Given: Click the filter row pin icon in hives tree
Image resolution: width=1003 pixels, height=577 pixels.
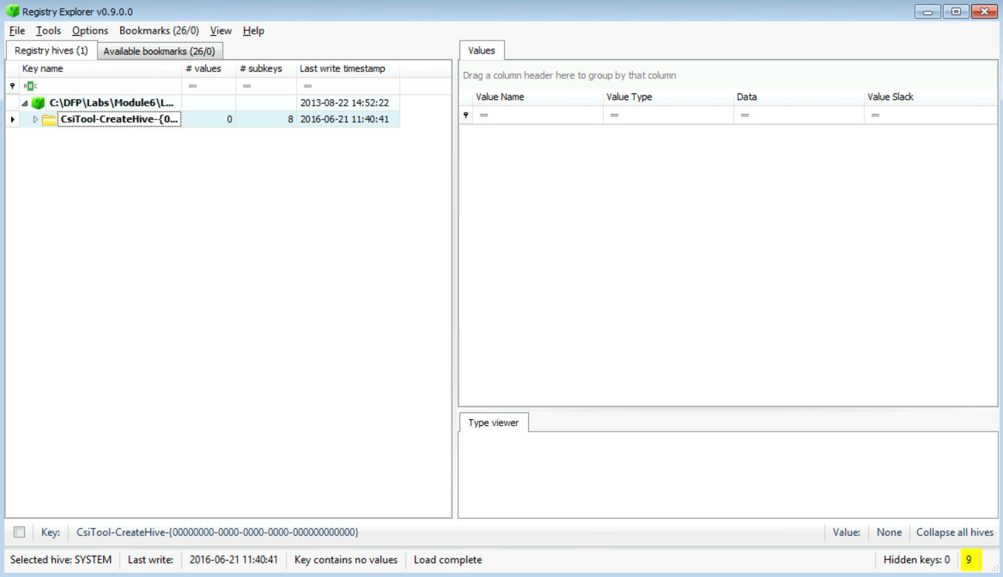Looking at the screenshot, I should pos(12,86).
